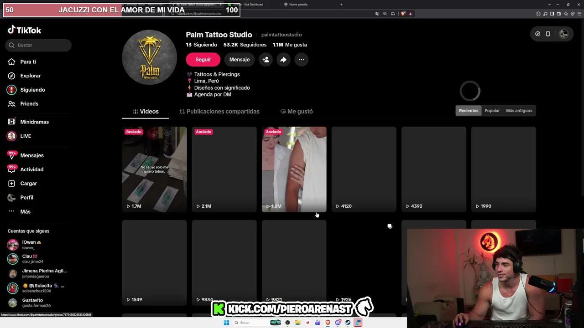Open the Friends icon in sidebar

pos(11,104)
